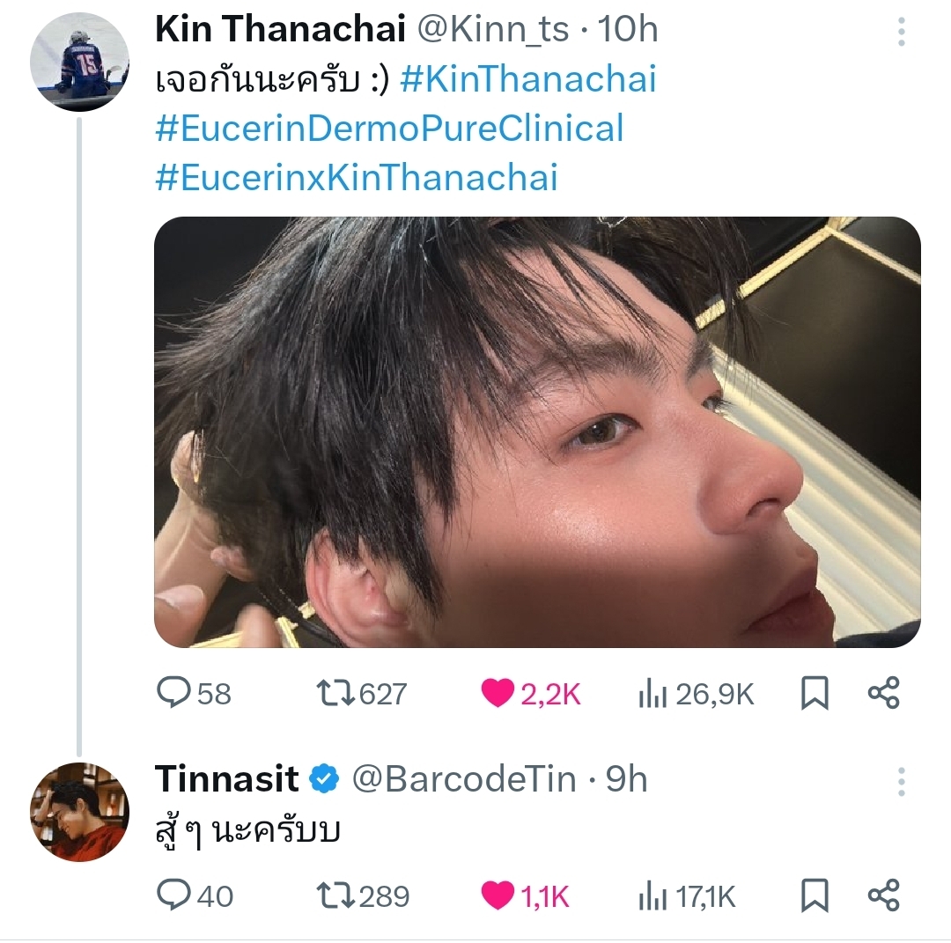Open Tinnasit's profile picture
The height and width of the screenshot is (943, 951).
[x=79, y=812]
